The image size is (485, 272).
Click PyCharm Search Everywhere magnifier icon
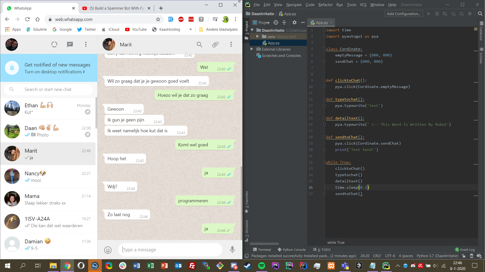tap(480, 14)
